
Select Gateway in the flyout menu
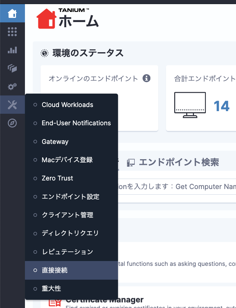[71, 141]
